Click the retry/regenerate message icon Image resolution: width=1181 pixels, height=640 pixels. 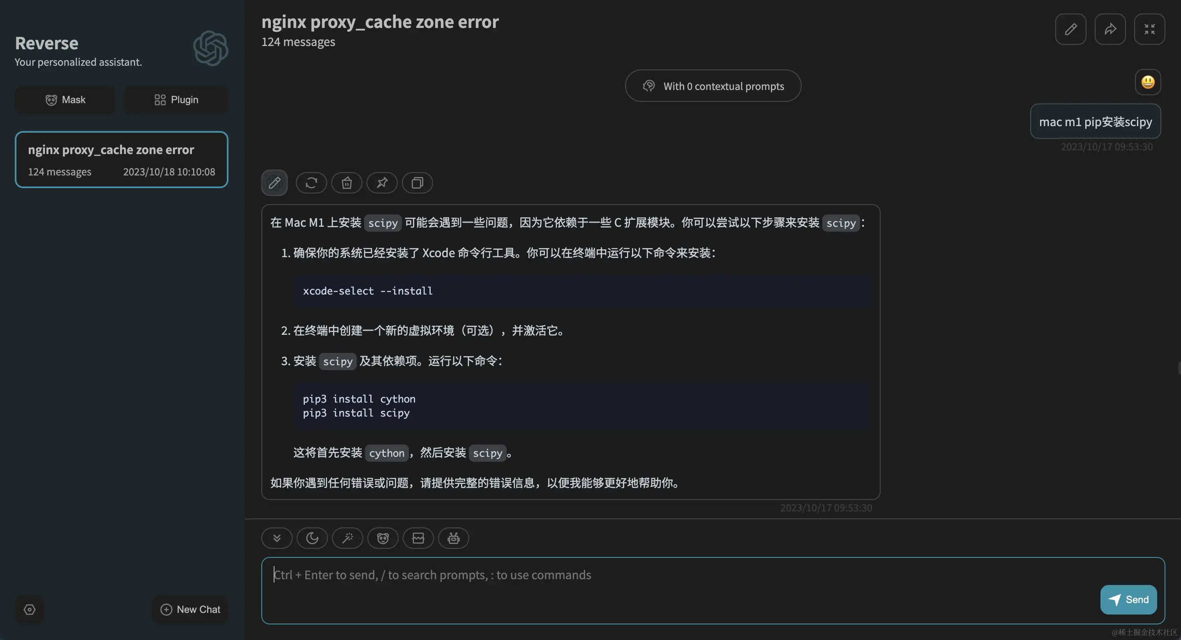tap(311, 183)
